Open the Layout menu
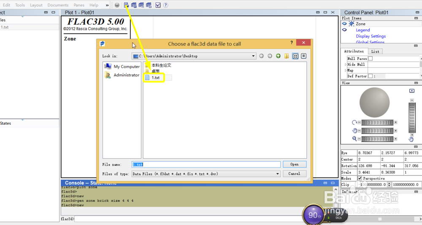The height and width of the screenshot is (225, 422). coord(36,5)
